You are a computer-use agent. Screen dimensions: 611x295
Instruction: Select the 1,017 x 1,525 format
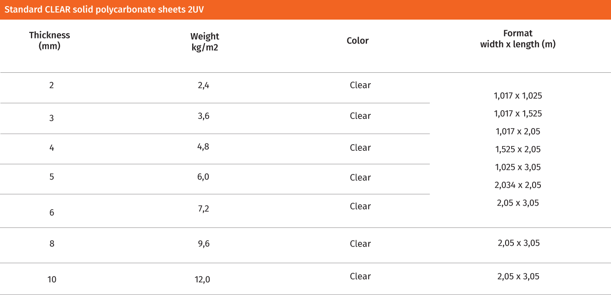point(518,114)
